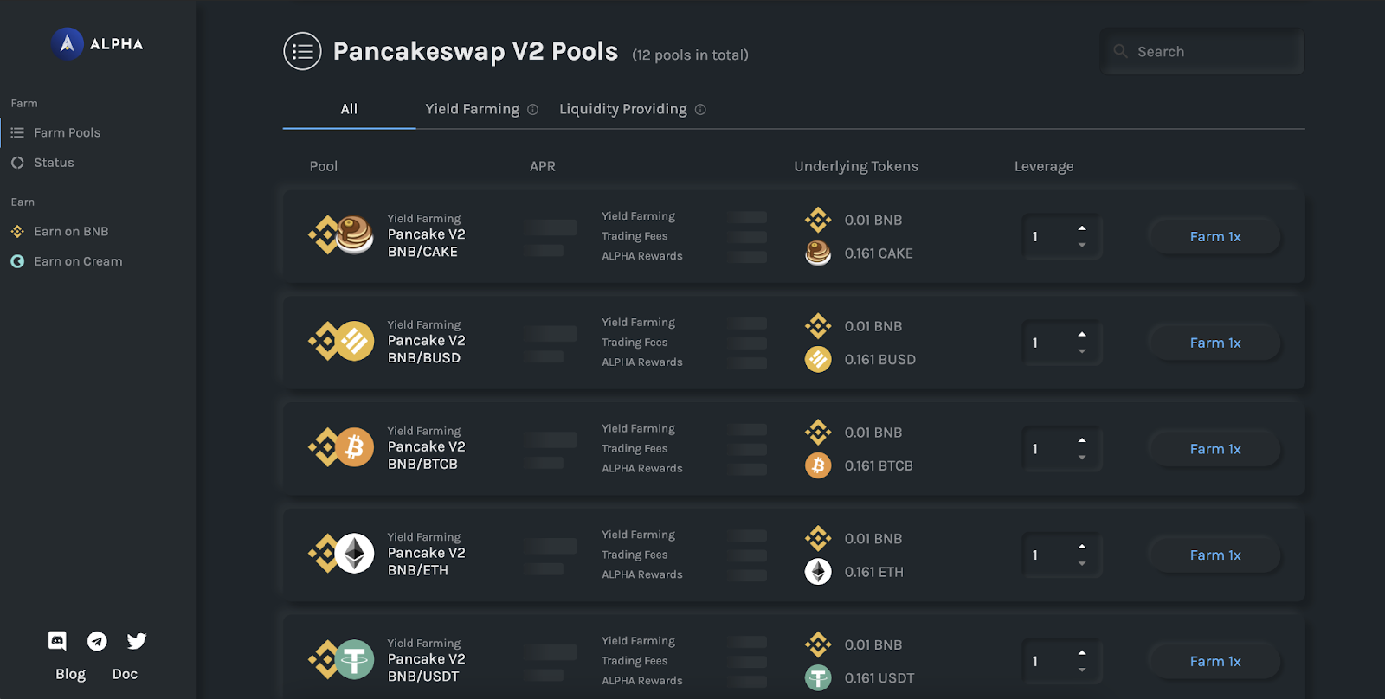Open Status in the sidebar
Image resolution: width=1385 pixels, height=699 pixels.
pos(54,163)
